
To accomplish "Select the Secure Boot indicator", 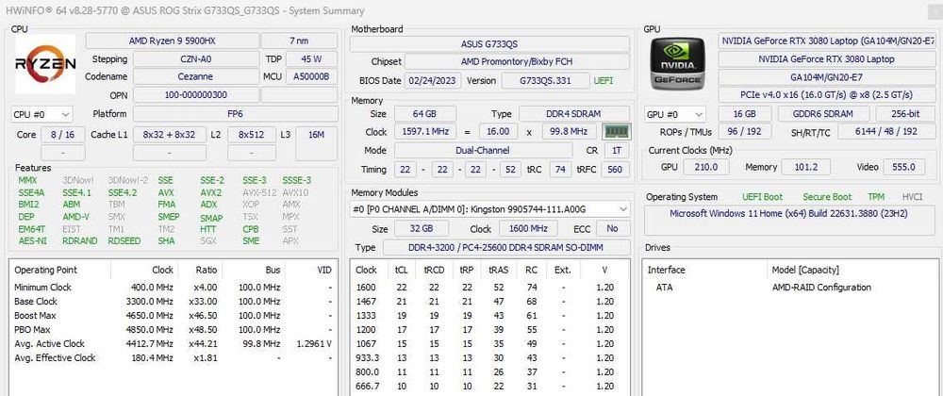I will [x=826, y=197].
